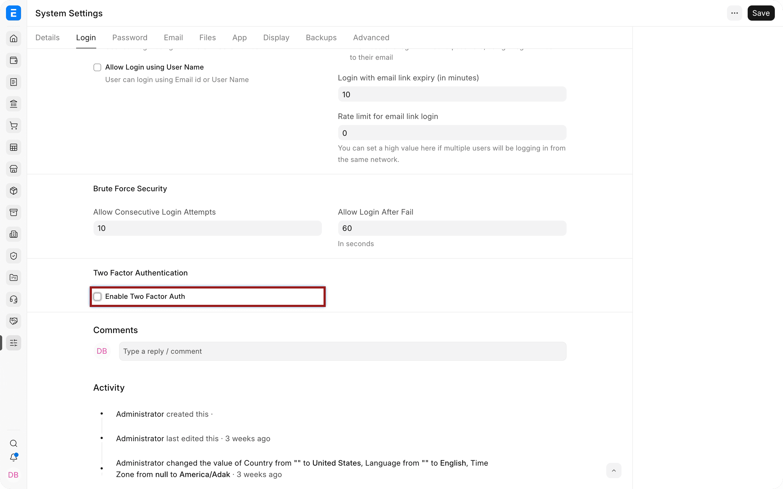Switch to the Advanced tab
This screenshot has width=783, height=489.
tap(371, 37)
